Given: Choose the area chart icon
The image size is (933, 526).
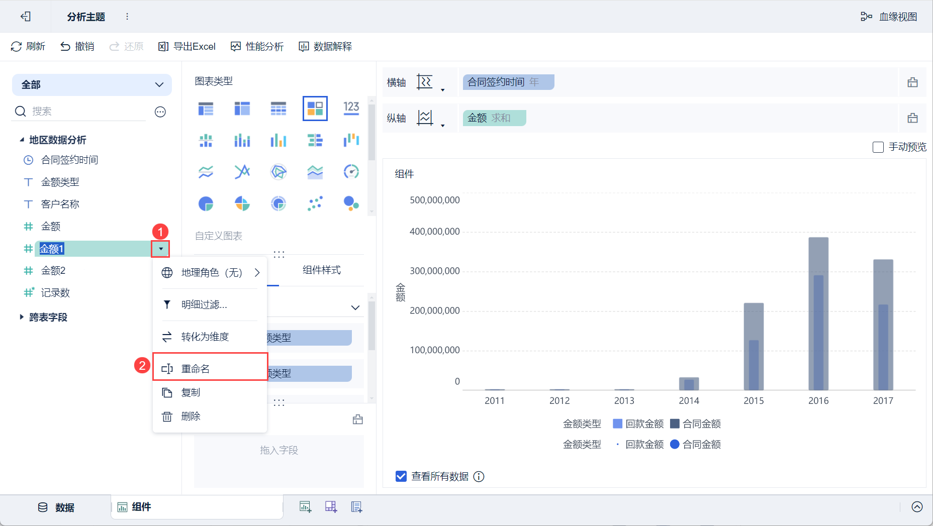Looking at the screenshot, I should click(315, 172).
